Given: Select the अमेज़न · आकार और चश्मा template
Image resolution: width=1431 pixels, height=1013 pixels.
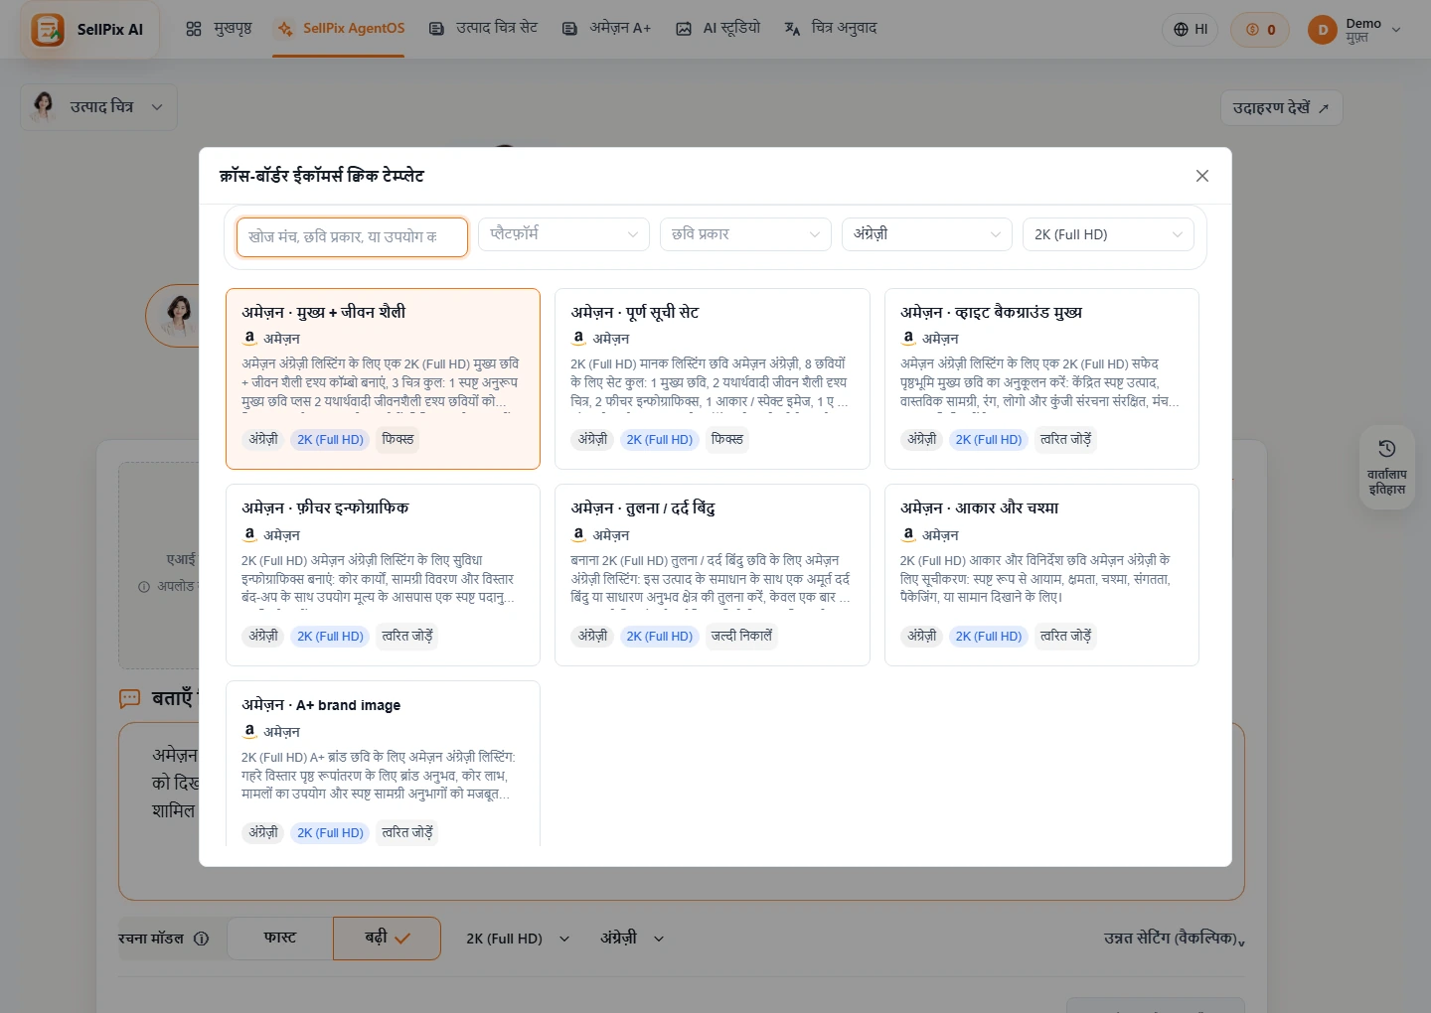Looking at the screenshot, I should pyautogui.click(x=1041, y=575).
